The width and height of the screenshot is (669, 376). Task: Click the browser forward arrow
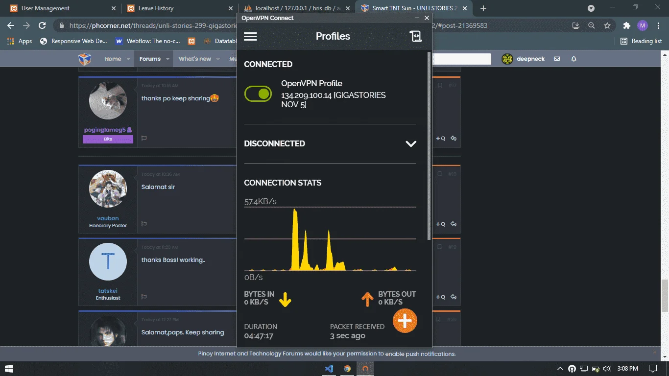pos(26,25)
